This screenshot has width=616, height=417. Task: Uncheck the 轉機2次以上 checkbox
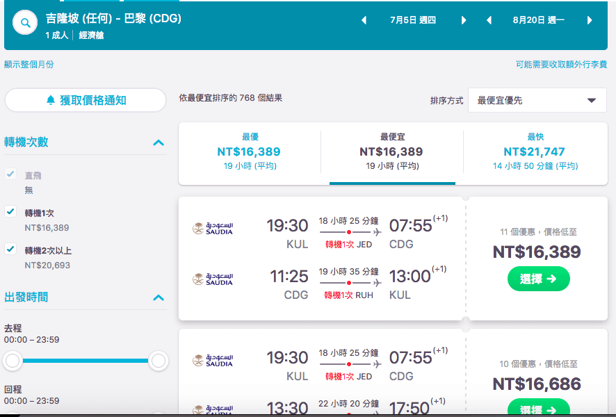click(10, 249)
